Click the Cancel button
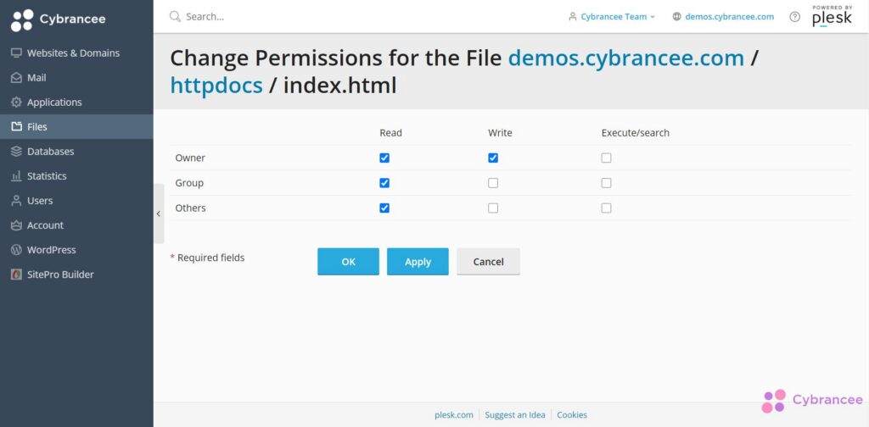The width and height of the screenshot is (869, 427). (x=488, y=262)
